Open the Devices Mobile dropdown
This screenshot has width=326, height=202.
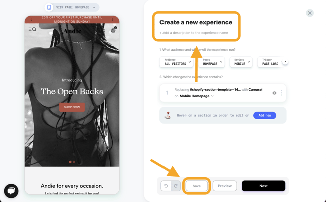(x=241, y=62)
